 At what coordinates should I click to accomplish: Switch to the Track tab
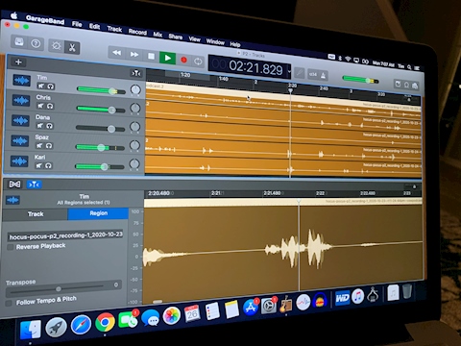click(36, 214)
